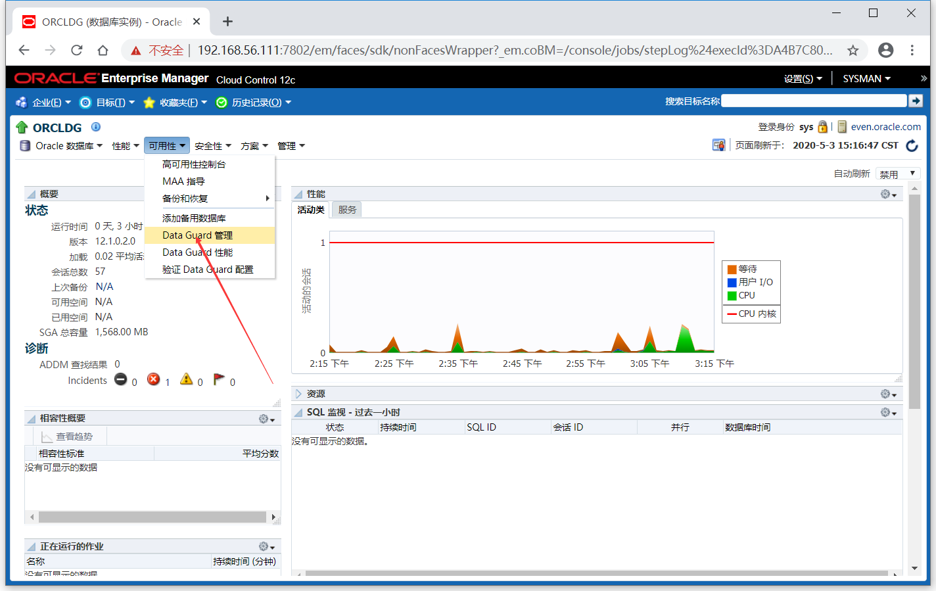Viewport: 936px width, 591px height.
Task: Bookmark this page with star icon
Action: (x=853, y=50)
